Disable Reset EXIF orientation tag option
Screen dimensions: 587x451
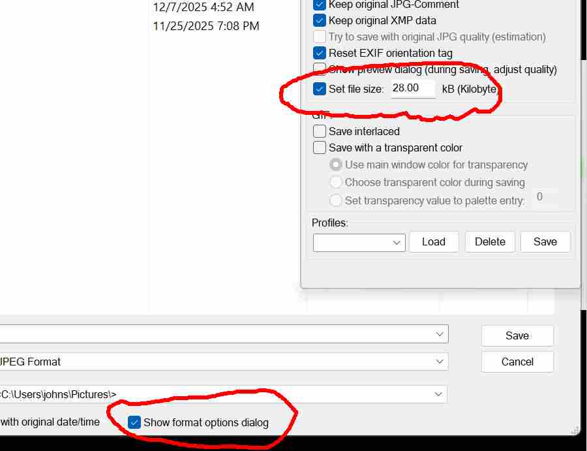(x=320, y=54)
